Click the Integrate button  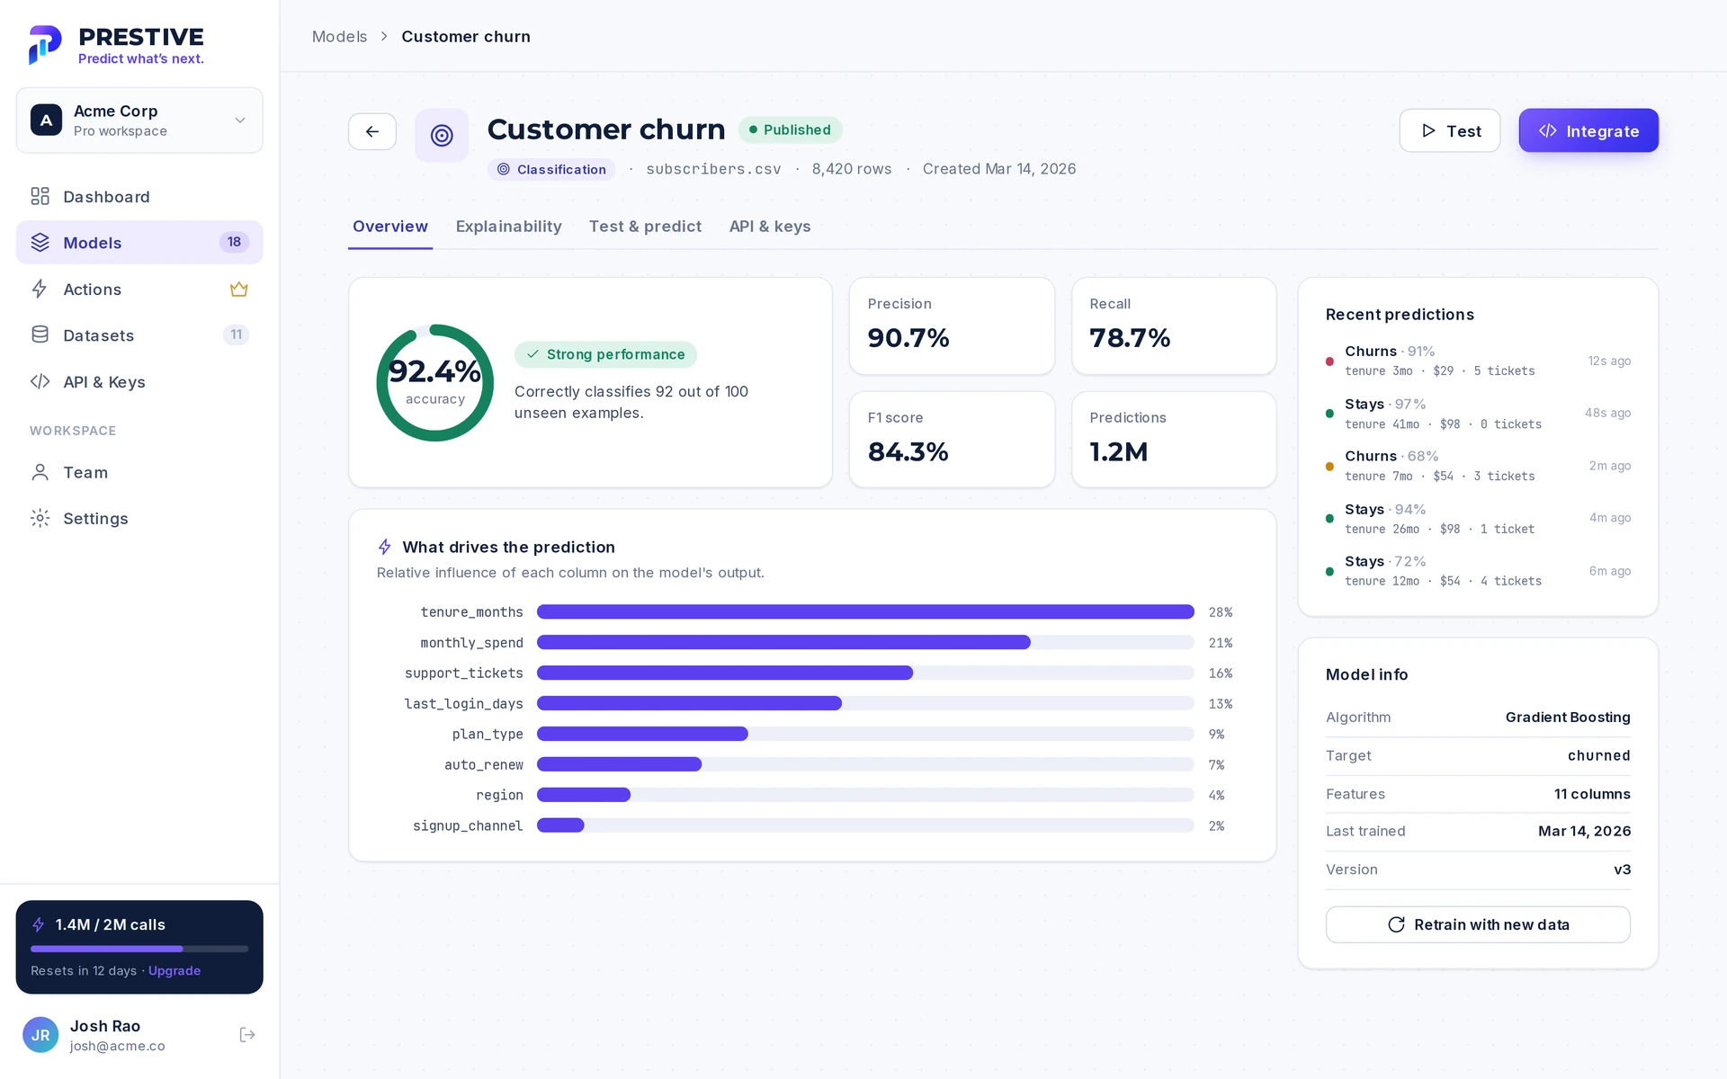pyautogui.click(x=1588, y=130)
